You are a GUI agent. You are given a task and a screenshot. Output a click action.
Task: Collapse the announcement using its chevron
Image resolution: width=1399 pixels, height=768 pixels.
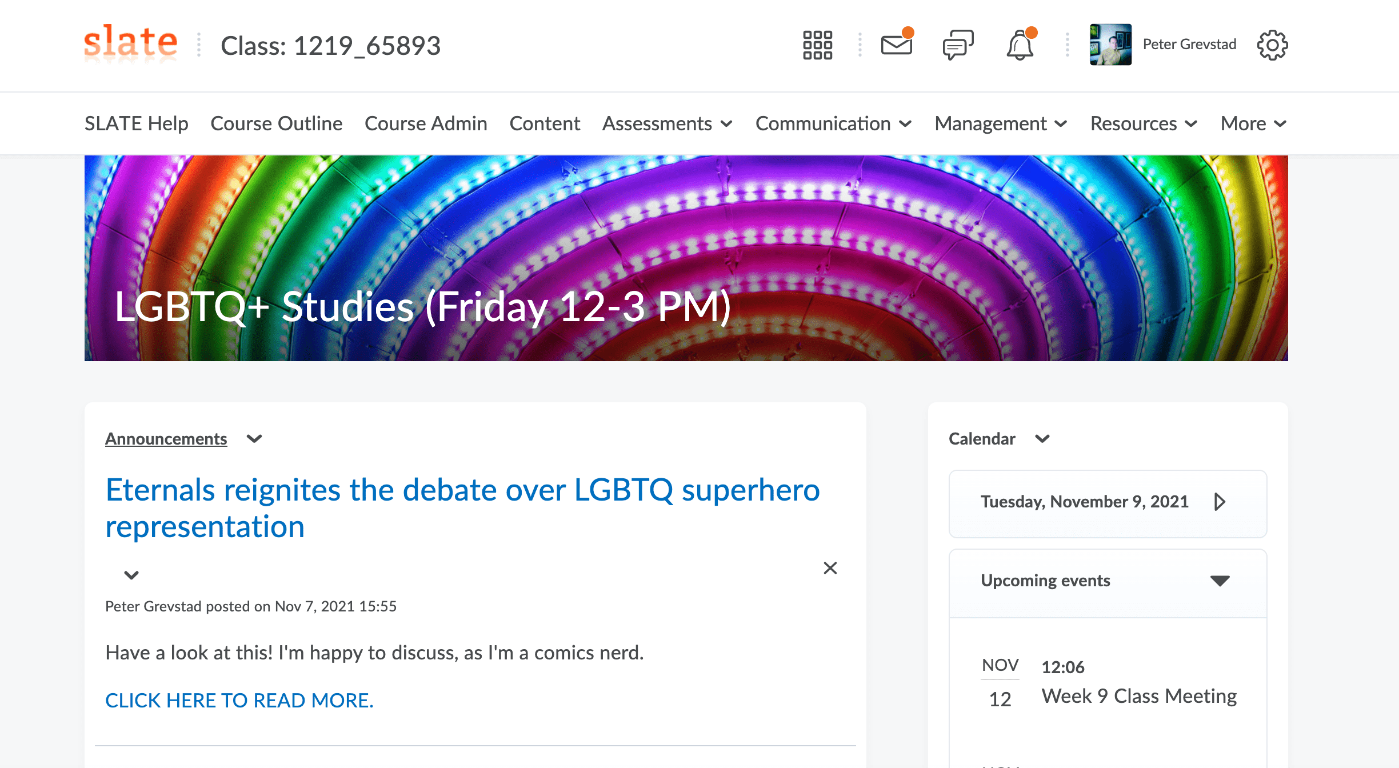tap(130, 575)
